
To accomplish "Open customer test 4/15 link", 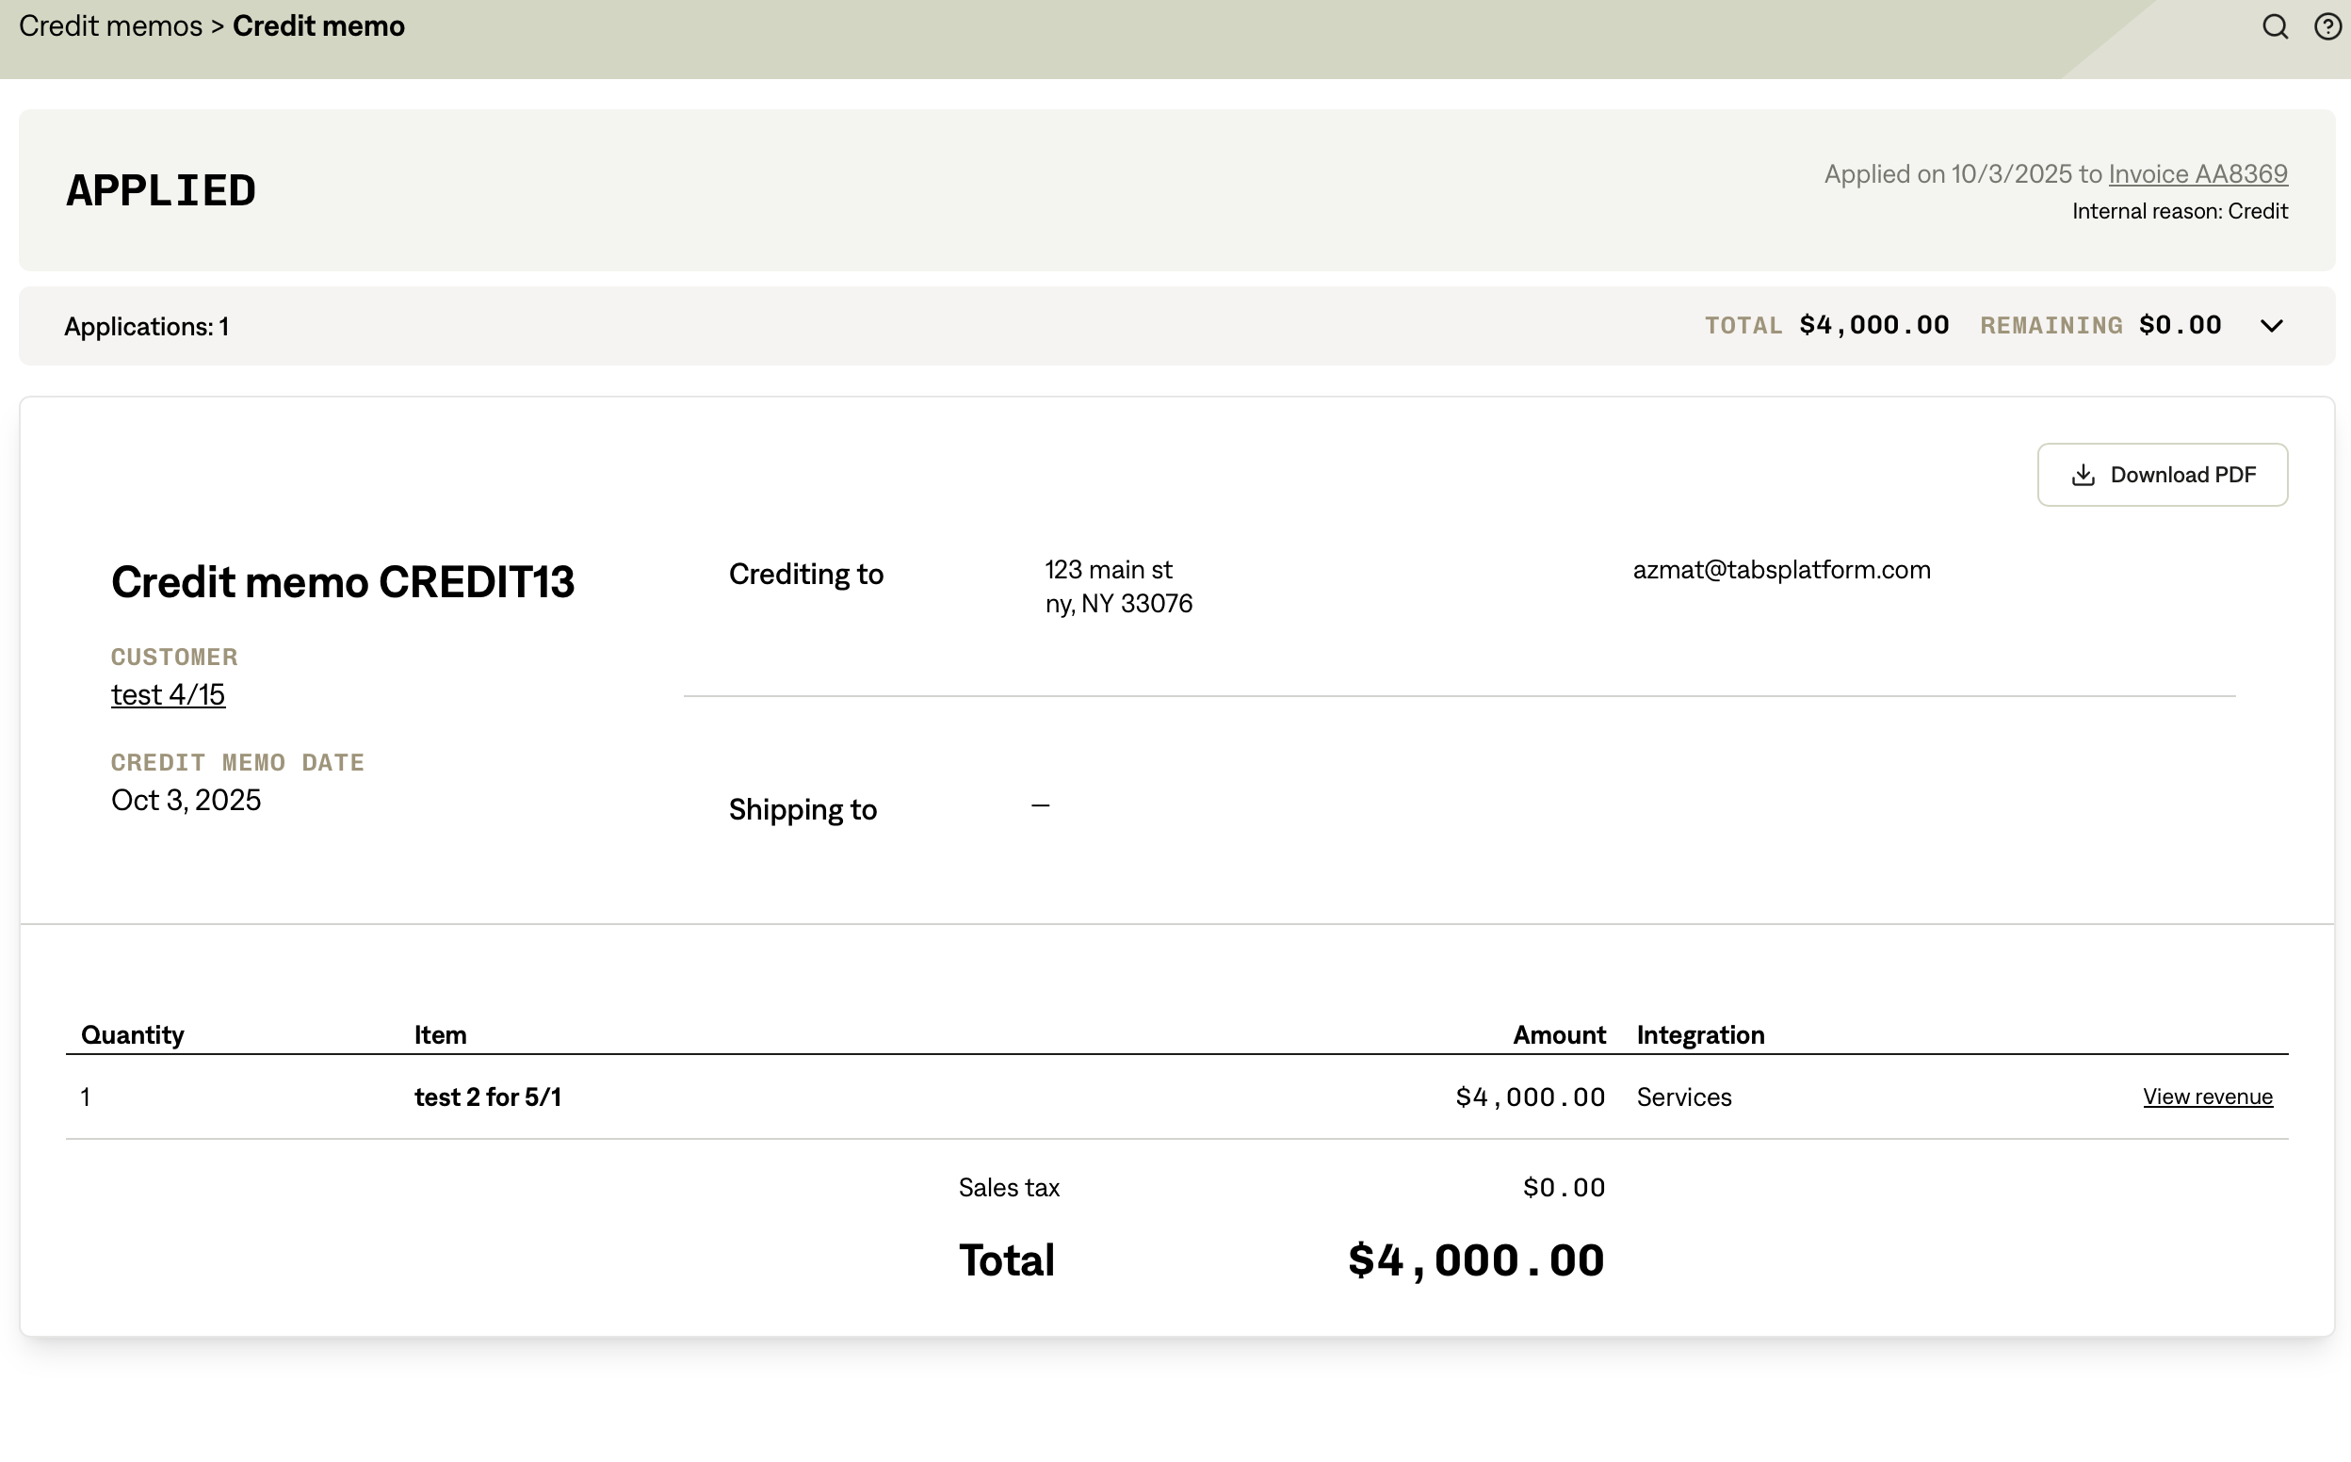I will point(169,694).
